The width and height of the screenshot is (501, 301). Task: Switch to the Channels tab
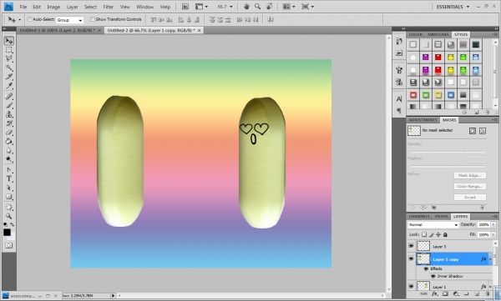pyautogui.click(x=419, y=217)
